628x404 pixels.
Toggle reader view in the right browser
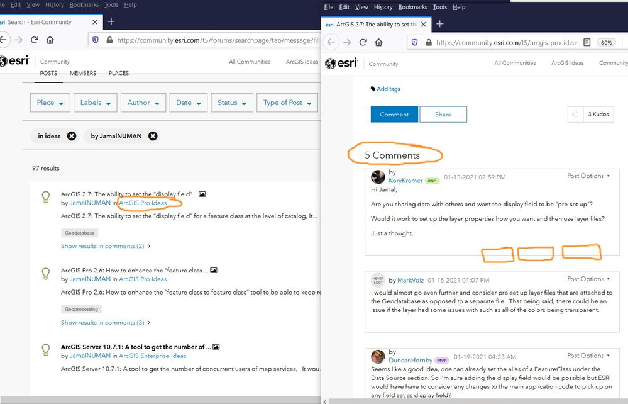[x=587, y=42]
